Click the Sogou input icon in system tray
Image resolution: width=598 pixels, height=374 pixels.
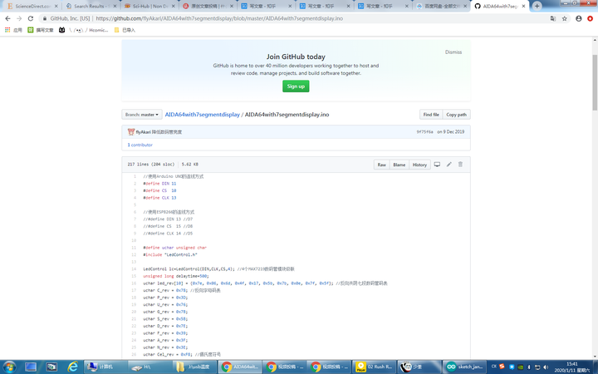pos(502,367)
